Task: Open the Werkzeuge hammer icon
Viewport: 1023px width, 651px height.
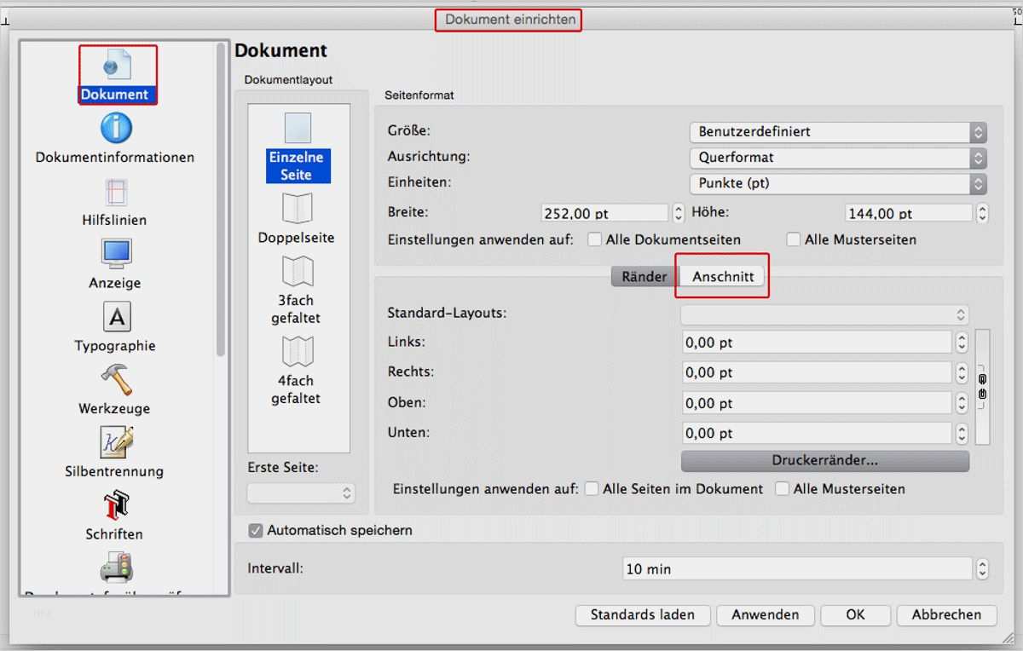Action: [x=115, y=380]
